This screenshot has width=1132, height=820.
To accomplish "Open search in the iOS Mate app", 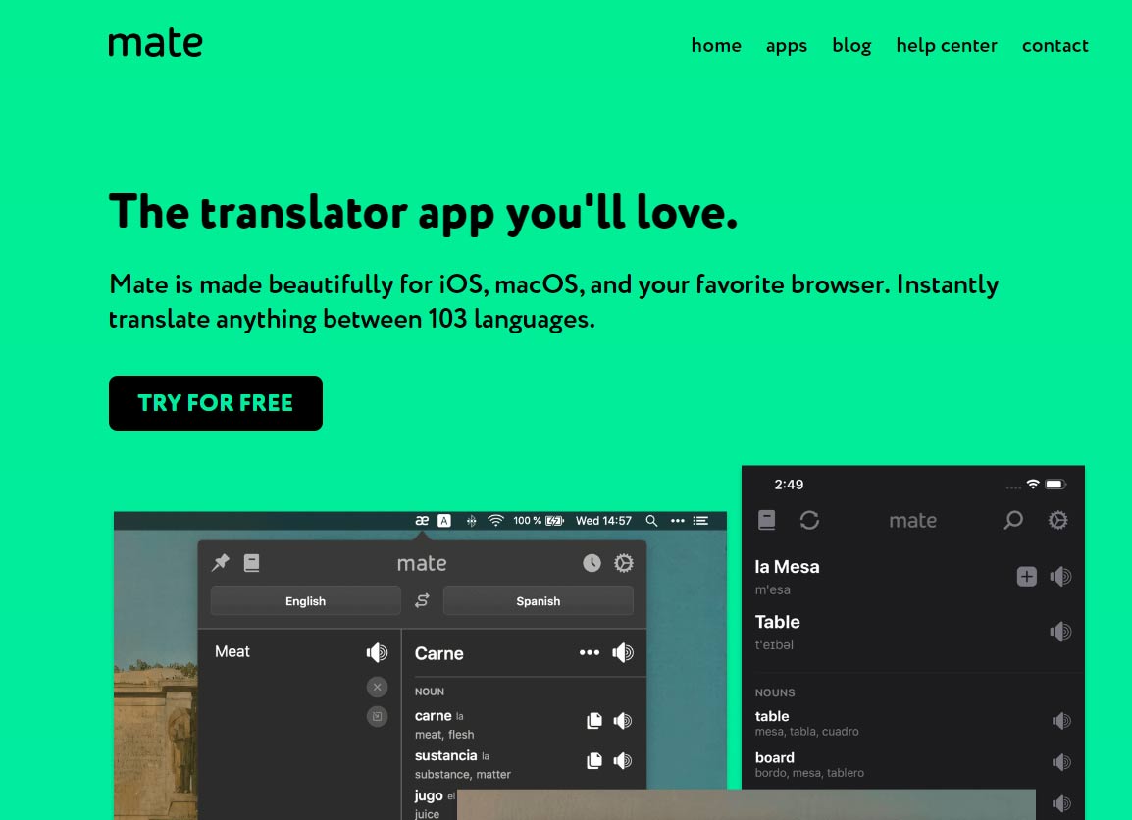I will 1013,520.
